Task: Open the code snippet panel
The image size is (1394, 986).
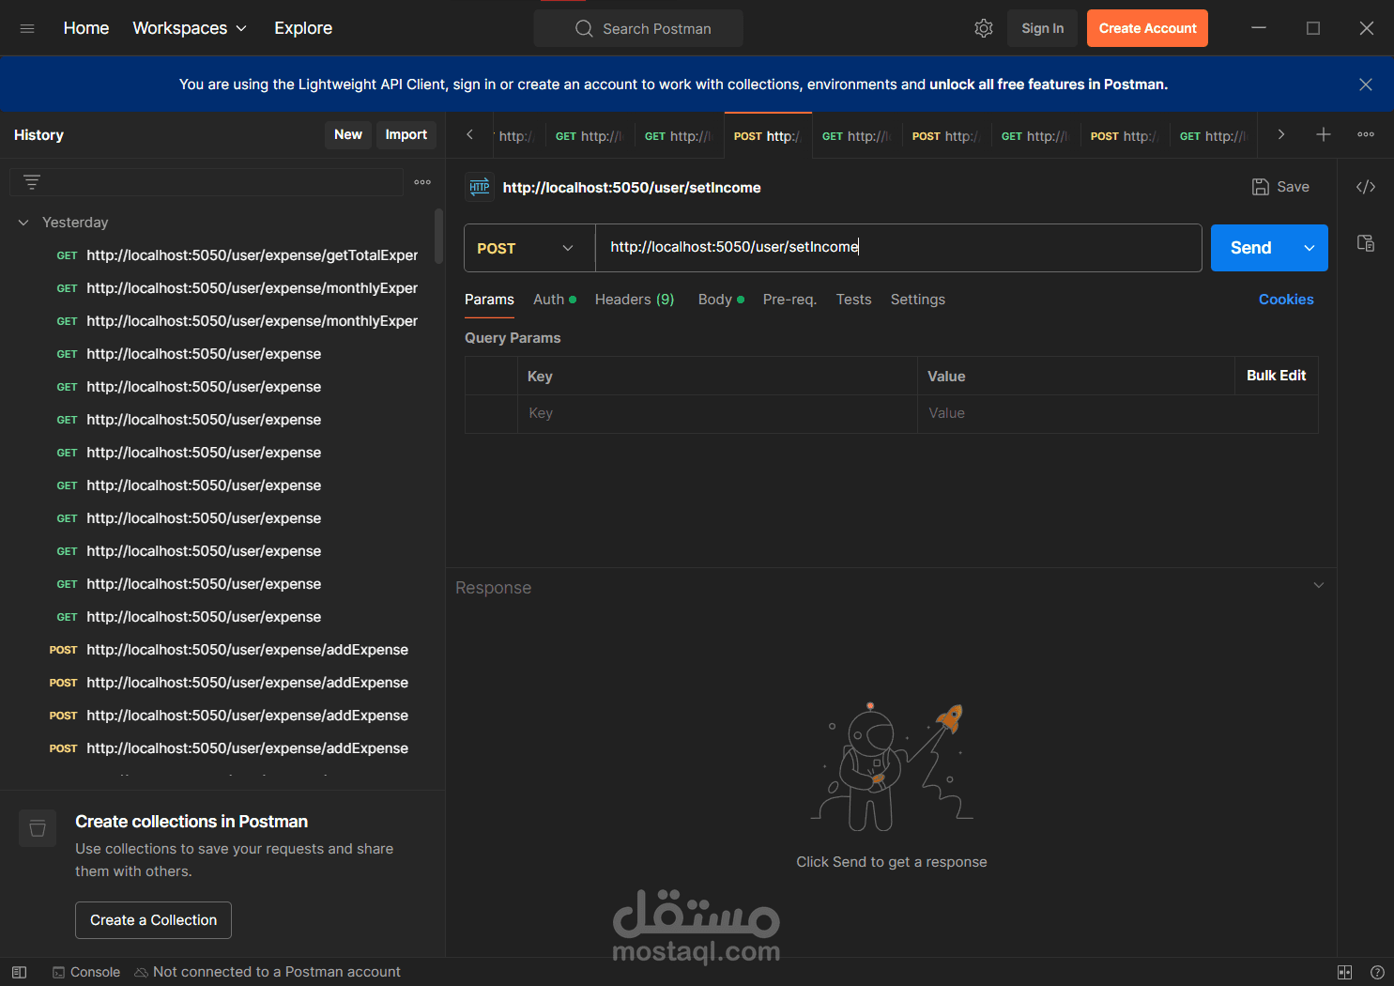Action: [x=1366, y=187]
